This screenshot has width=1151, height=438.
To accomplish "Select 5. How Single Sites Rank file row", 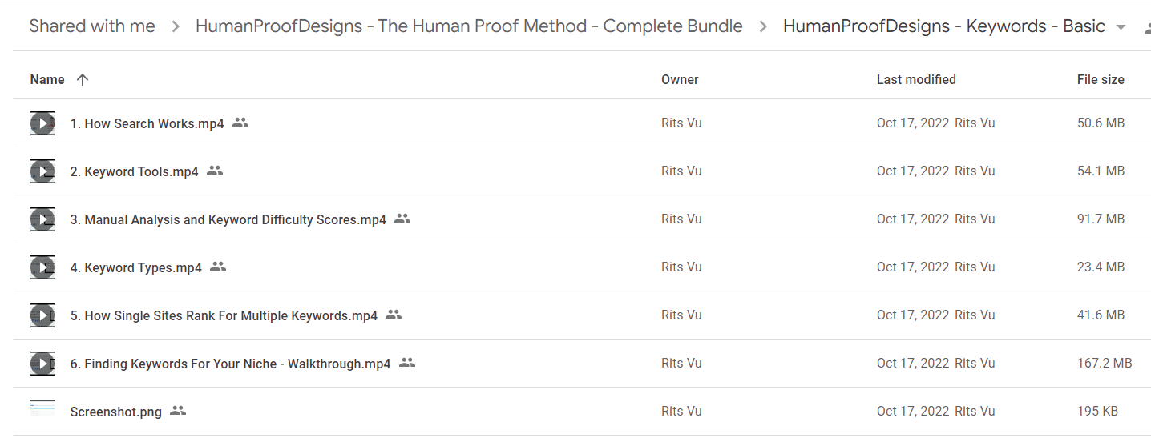I will pos(582,315).
